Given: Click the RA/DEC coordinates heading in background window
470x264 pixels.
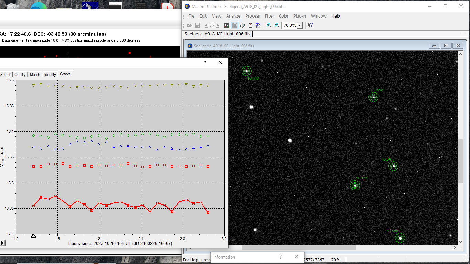Looking at the screenshot, I should tap(53, 34).
